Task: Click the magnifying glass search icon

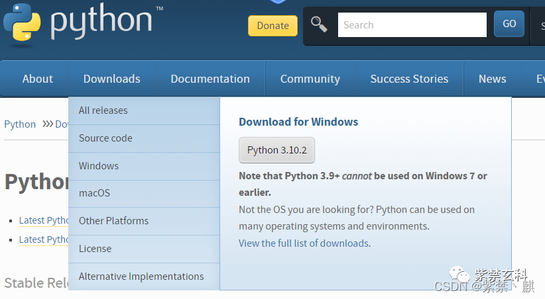Action: [319, 24]
